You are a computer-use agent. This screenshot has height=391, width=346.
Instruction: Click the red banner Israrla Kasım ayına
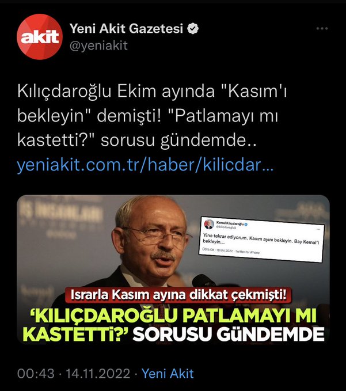tap(178, 295)
